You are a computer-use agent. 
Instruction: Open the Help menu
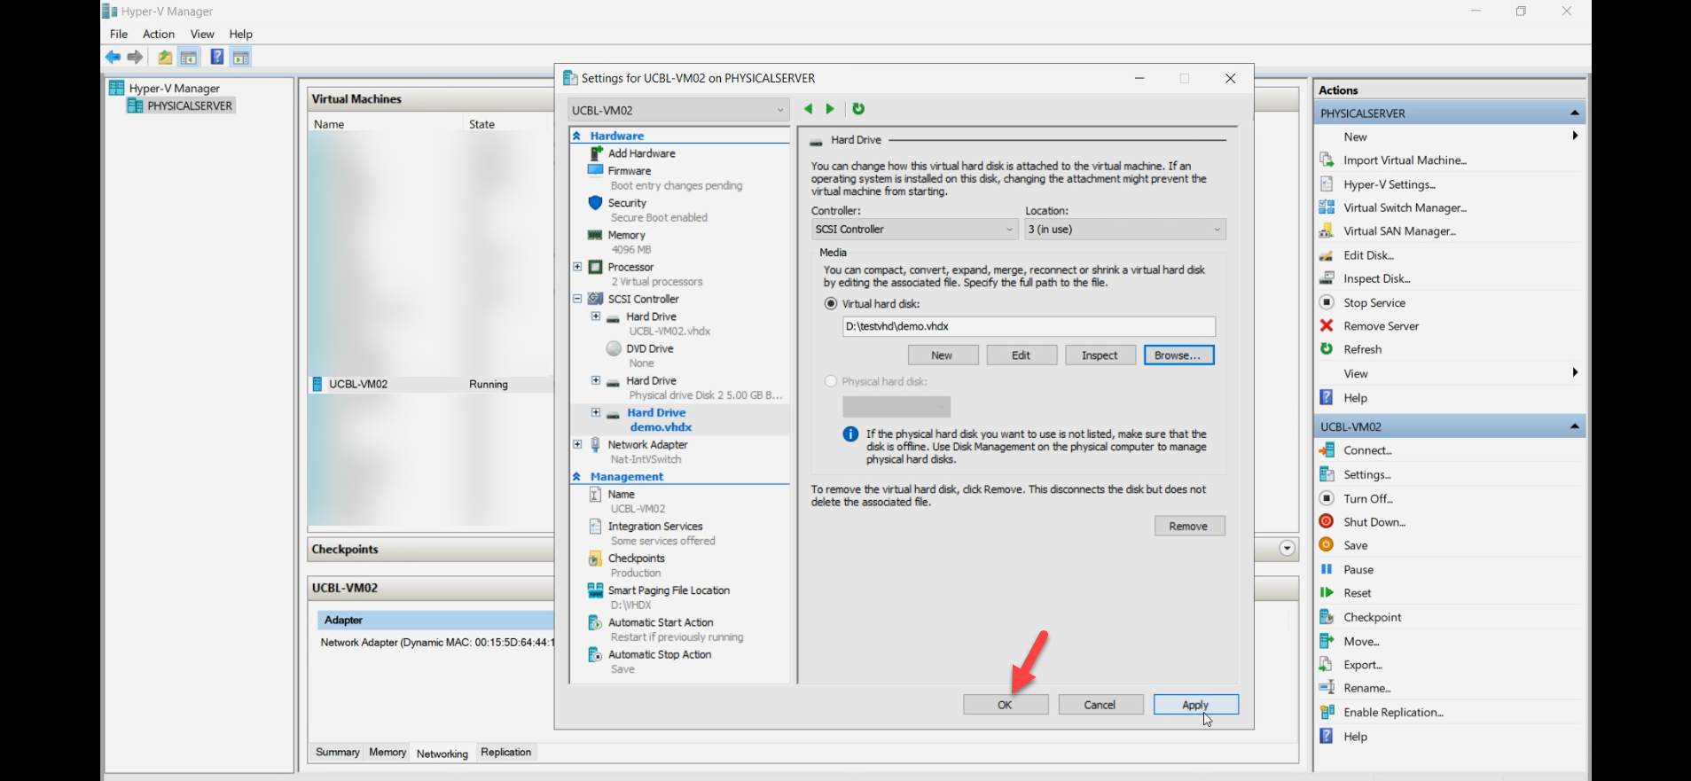click(241, 34)
